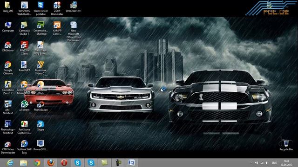Open XAMPP Control panel shortcut

pos(57,28)
